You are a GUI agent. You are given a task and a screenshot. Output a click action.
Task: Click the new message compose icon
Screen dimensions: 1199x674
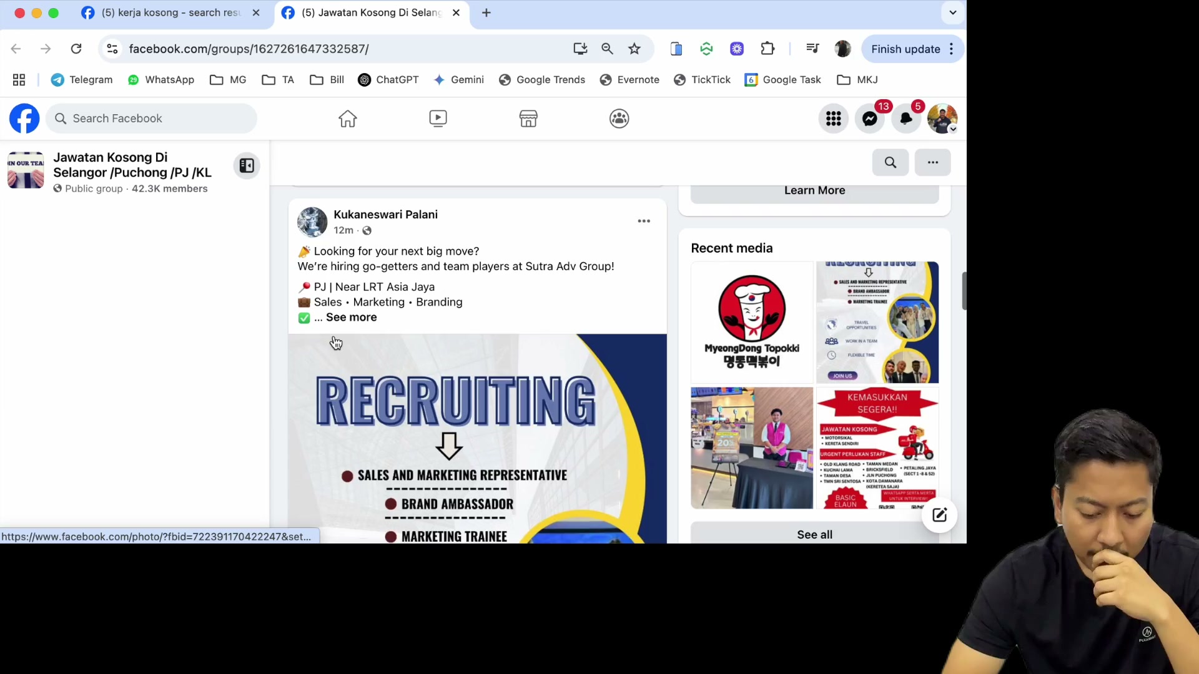[x=940, y=515]
